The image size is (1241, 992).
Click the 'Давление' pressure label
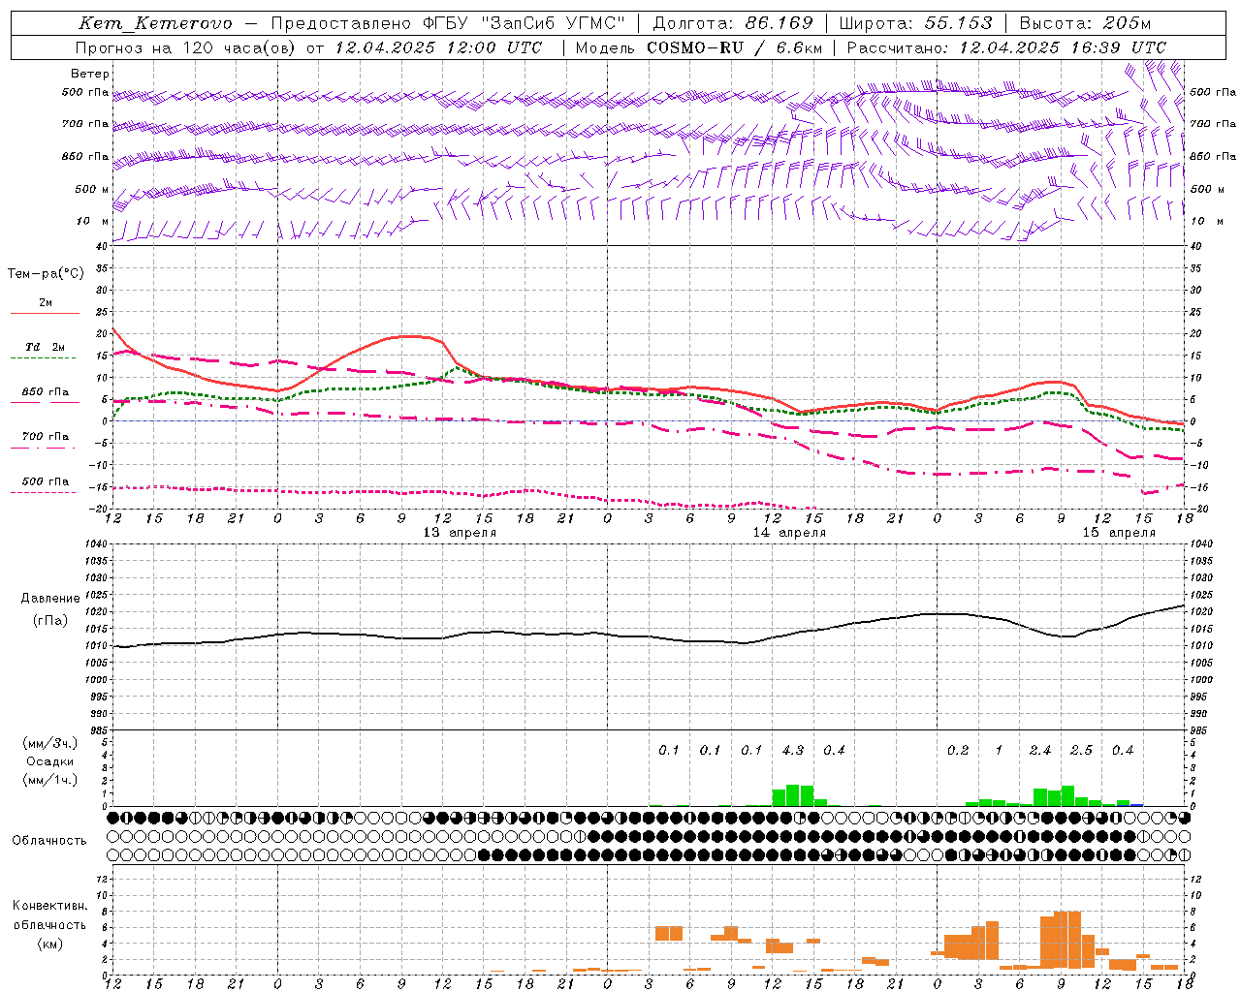pyautogui.click(x=50, y=599)
